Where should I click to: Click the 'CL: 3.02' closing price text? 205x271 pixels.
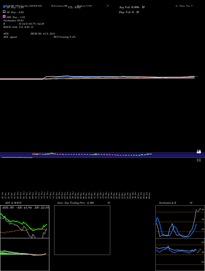pyautogui.click(x=75, y=7)
